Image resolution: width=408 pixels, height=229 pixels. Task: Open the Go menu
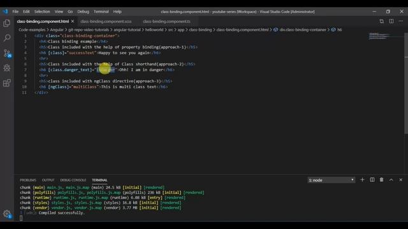pos(70,11)
